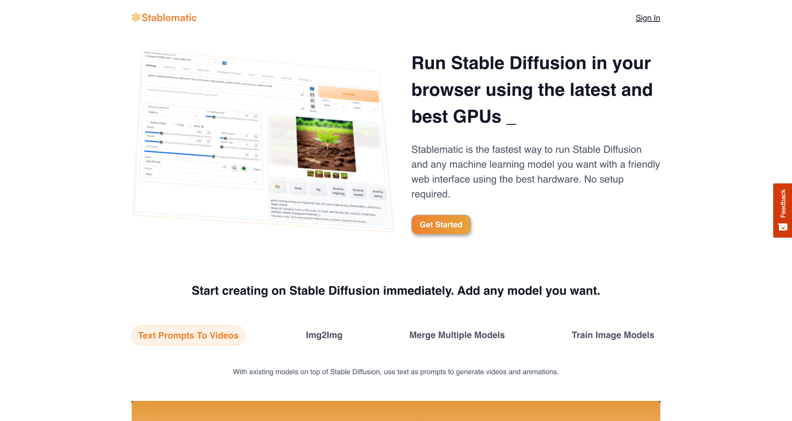The image size is (792, 421).
Task: Select the Train Image Models tab
Action: pyautogui.click(x=612, y=335)
